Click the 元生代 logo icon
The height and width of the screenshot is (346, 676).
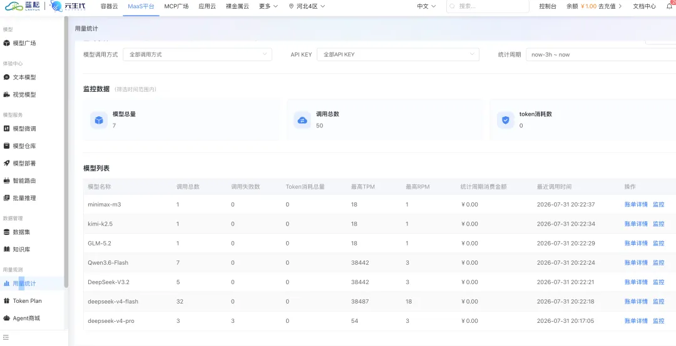[x=56, y=6]
